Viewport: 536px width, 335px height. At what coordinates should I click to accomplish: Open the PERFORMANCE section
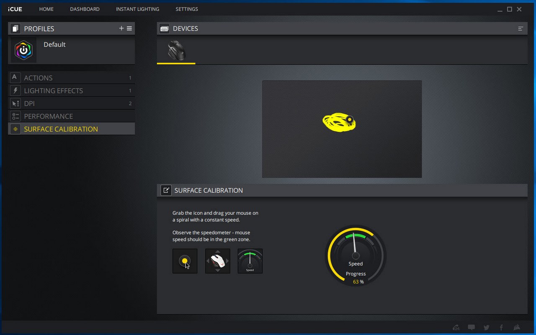coord(71,116)
